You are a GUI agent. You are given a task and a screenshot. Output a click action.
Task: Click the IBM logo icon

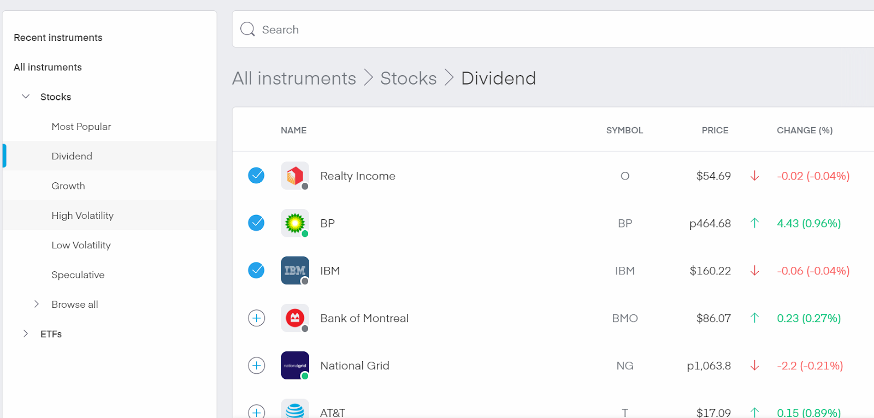coord(295,271)
